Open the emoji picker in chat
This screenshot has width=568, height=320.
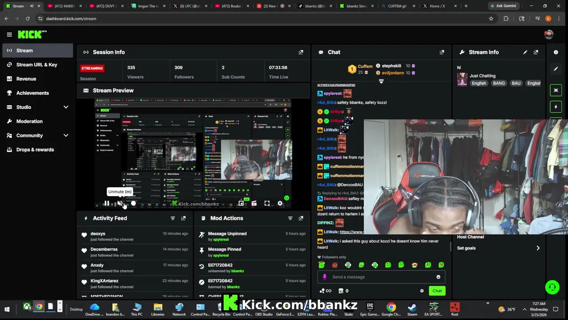pyautogui.click(x=438, y=277)
